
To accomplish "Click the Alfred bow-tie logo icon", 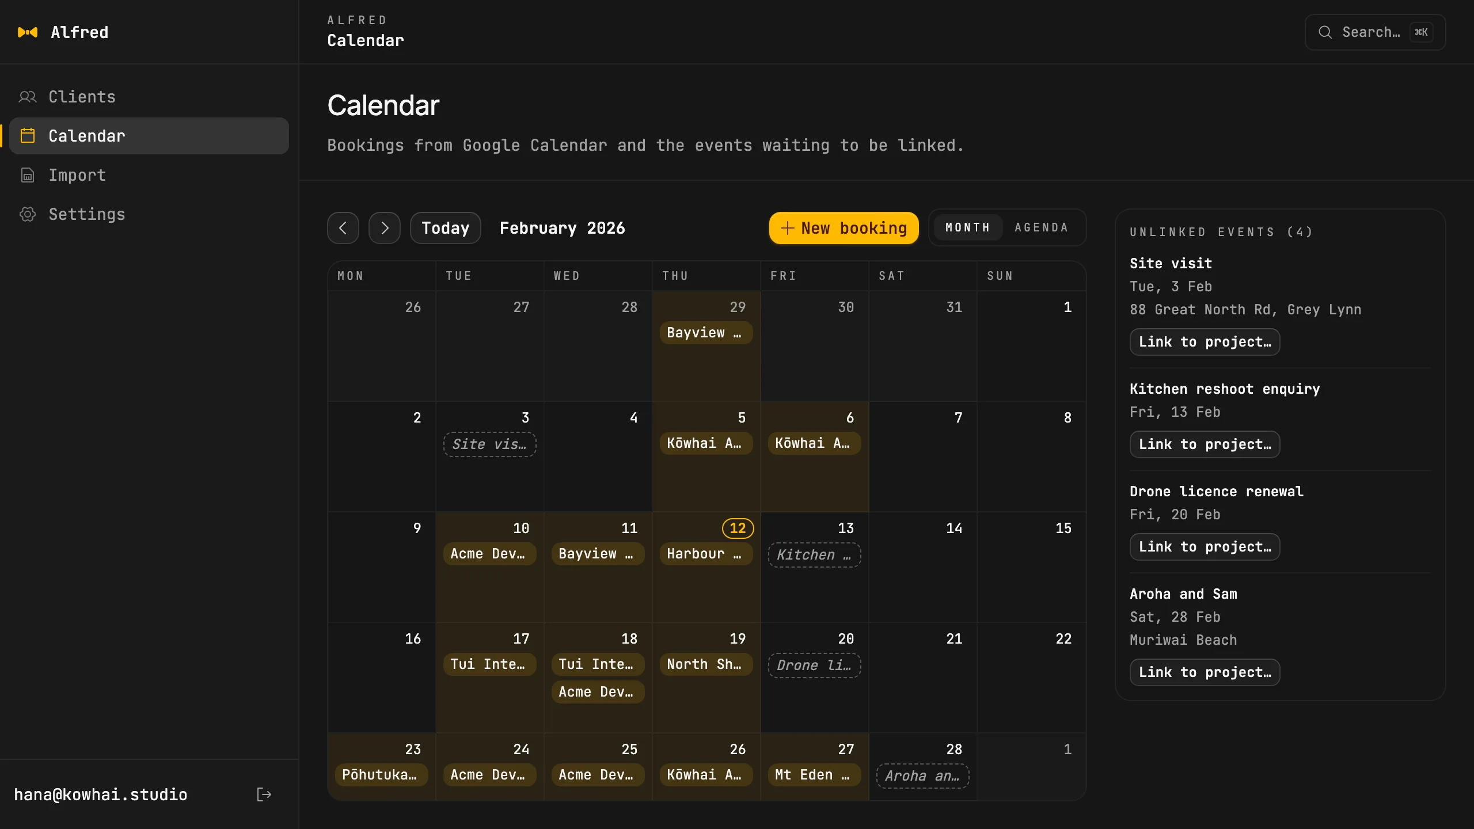I will [28, 32].
